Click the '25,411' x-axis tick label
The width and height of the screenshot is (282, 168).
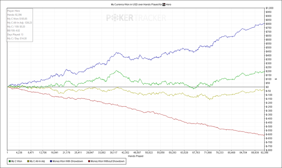(x=78, y=153)
